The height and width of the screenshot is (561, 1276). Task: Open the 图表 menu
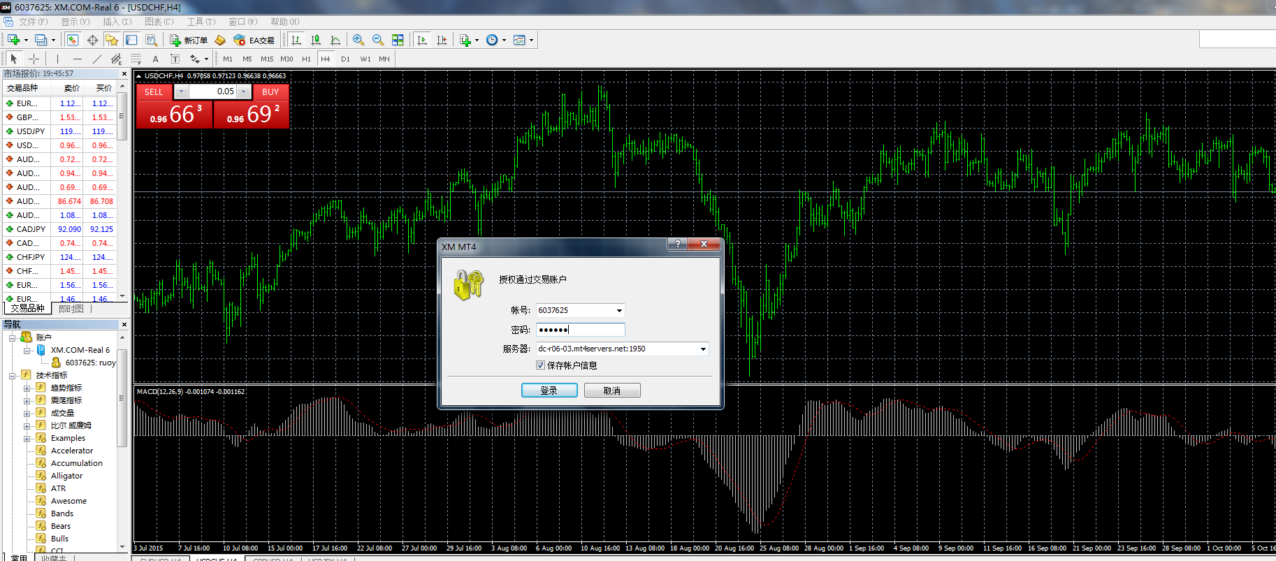point(159,22)
